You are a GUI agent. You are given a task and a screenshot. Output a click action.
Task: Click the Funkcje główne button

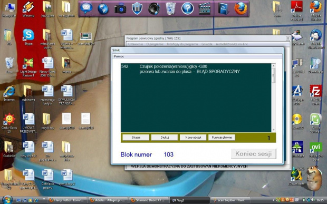(222, 138)
